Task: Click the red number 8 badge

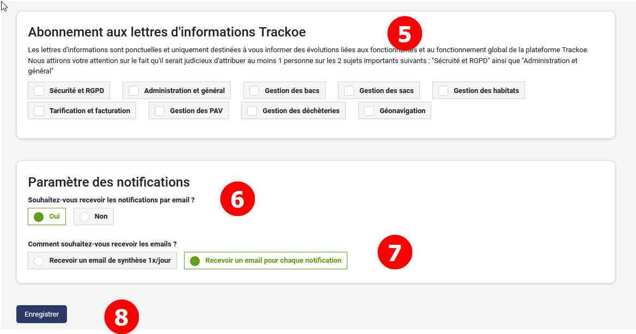Action: coord(121,317)
